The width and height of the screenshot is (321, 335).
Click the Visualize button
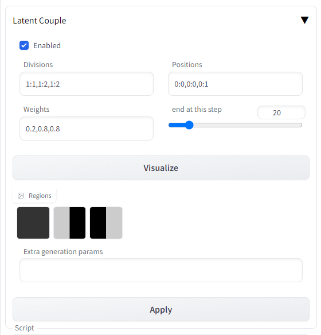161,167
